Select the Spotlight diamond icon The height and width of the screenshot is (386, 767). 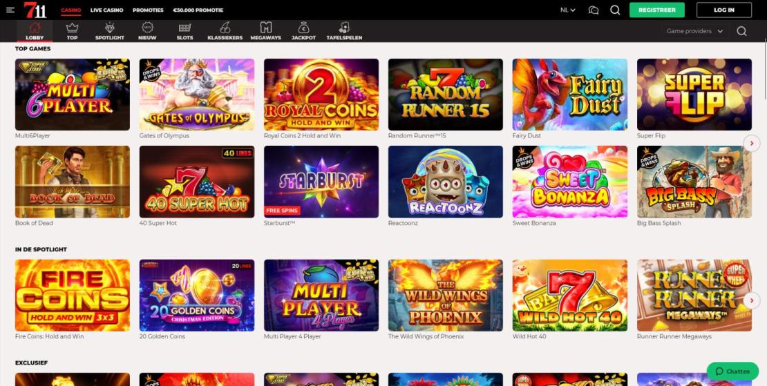(110, 28)
